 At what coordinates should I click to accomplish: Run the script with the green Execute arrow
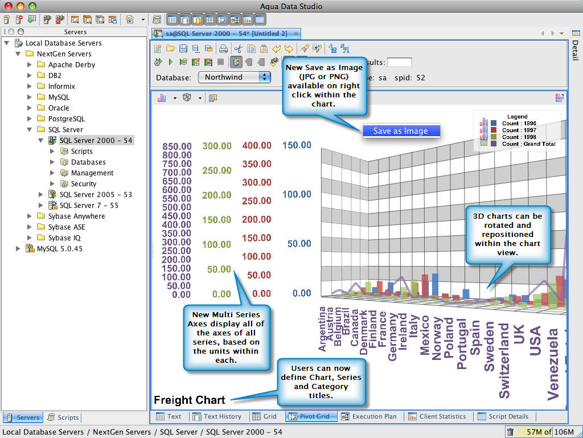point(170,62)
